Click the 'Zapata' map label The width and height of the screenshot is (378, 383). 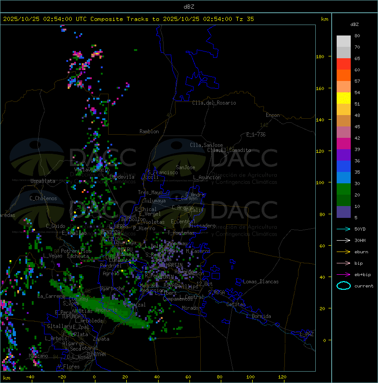click(101, 339)
